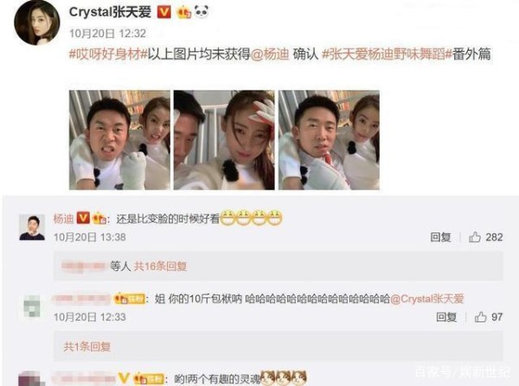Expand the 共16条回复 replies thread
The image size is (519, 386).
pyautogui.click(x=160, y=266)
